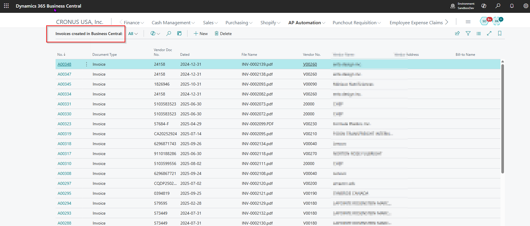The image size is (530, 226).
Task: Toggle the list layout view icon
Action: 479,34
